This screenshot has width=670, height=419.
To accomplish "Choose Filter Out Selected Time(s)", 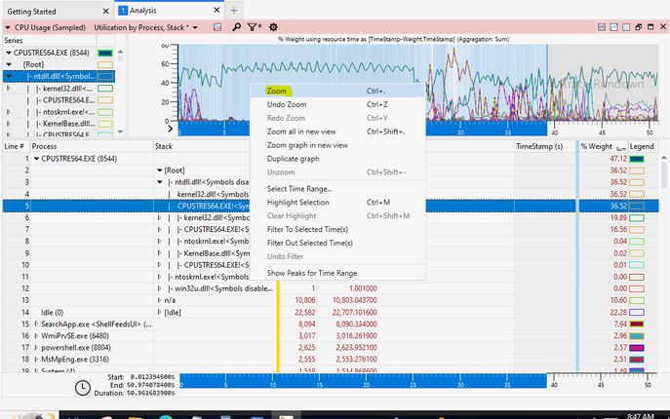I will (x=337, y=243).
